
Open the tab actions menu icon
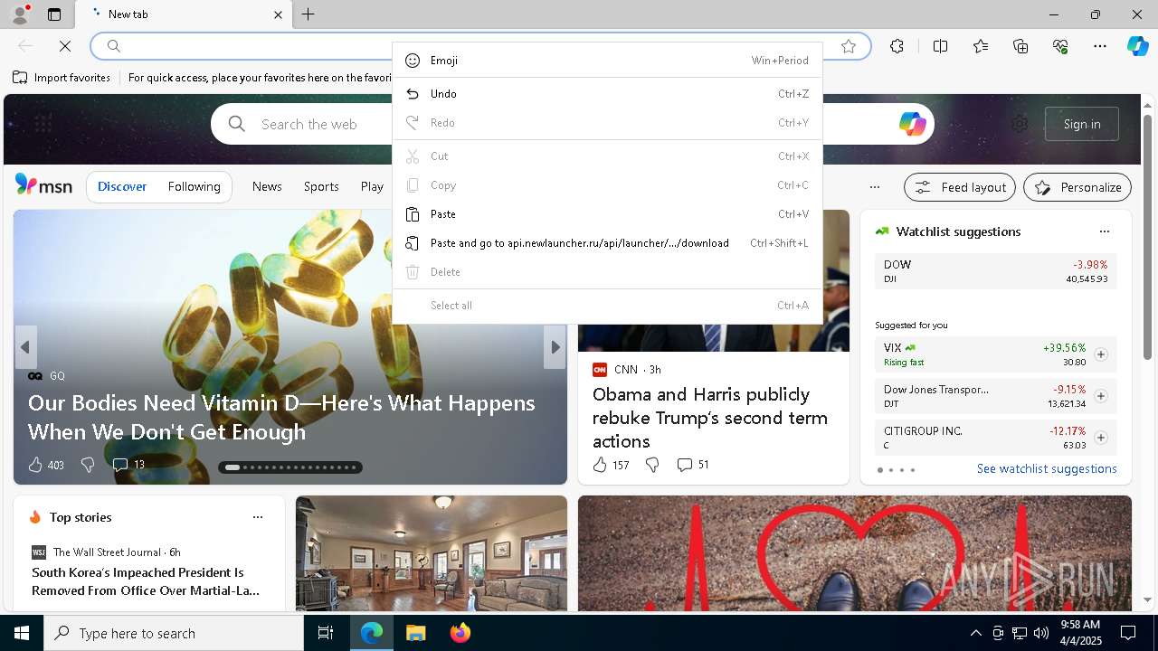[x=54, y=14]
